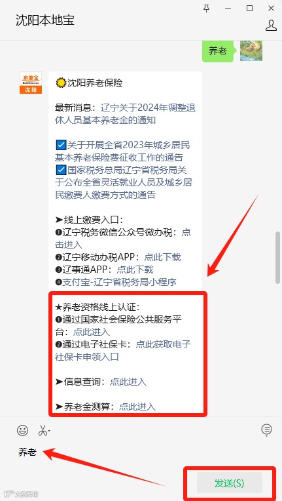Open 辽宁关于2024年调整退休人员基本养老金的通知 link
282x501 pixels.
(x=125, y=114)
